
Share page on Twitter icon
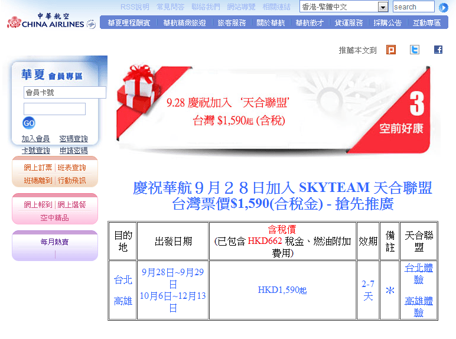415,50
